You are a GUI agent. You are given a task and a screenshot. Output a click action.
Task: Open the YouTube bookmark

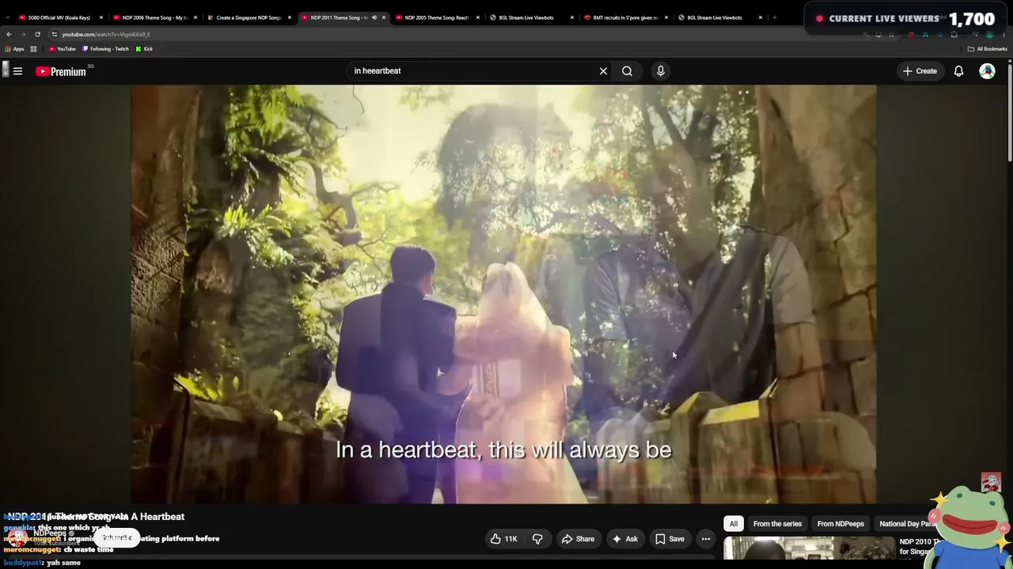(x=62, y=49)
